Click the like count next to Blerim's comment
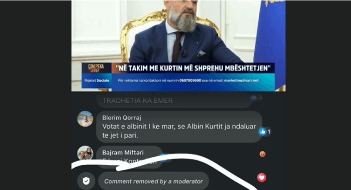Screen dimensions: 351x190 tap(269, 132)
